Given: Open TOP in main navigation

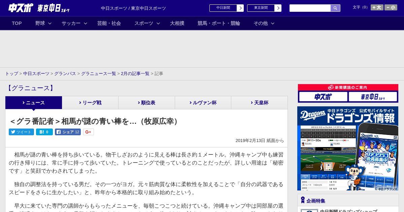Looking at the screenshot, I should click(x=17, y=23).
